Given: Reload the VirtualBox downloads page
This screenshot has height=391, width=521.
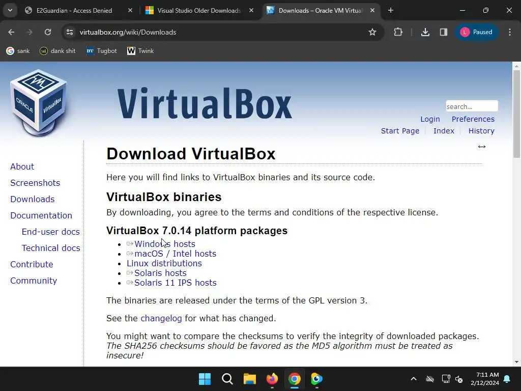Looking at the screenshot, I should coord(48,32).
